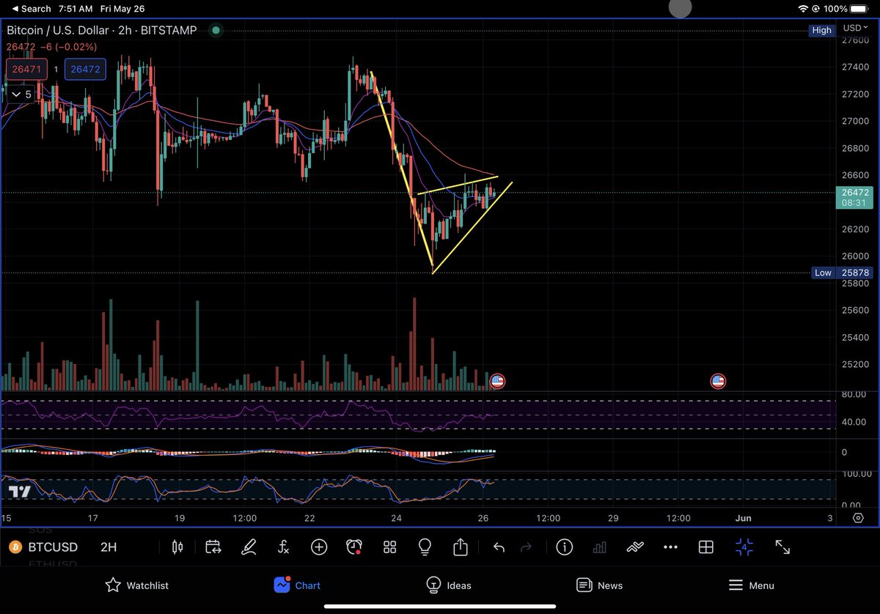Image resolution: width=880 pixels, height=614 pixels.
Task: Tap the TradingView logo on the chart
Action: (x=20, y=492)
